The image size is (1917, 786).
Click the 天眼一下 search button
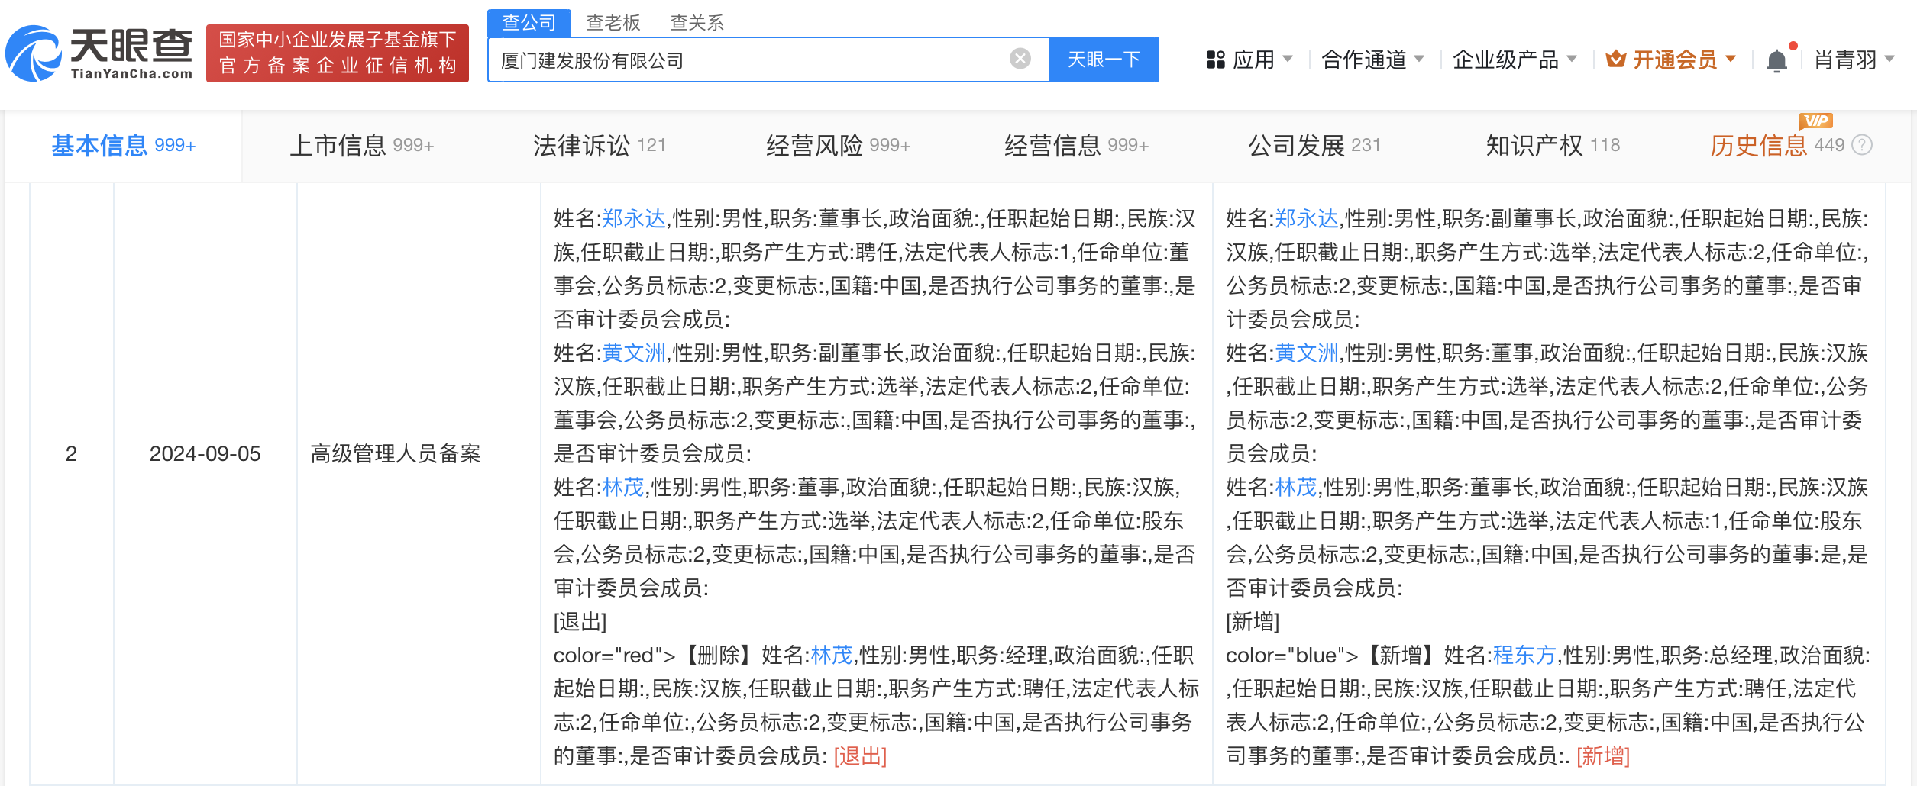pos(1104,59)
